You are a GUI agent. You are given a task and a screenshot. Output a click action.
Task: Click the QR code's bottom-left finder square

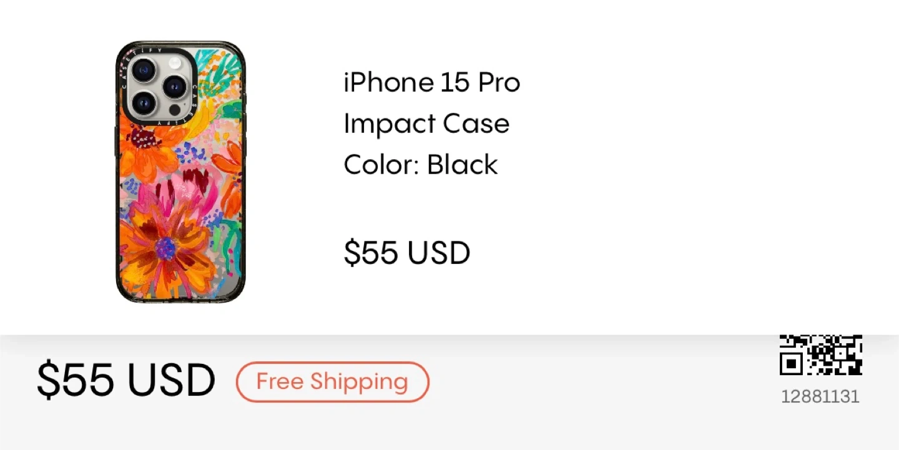coord(791,364)
